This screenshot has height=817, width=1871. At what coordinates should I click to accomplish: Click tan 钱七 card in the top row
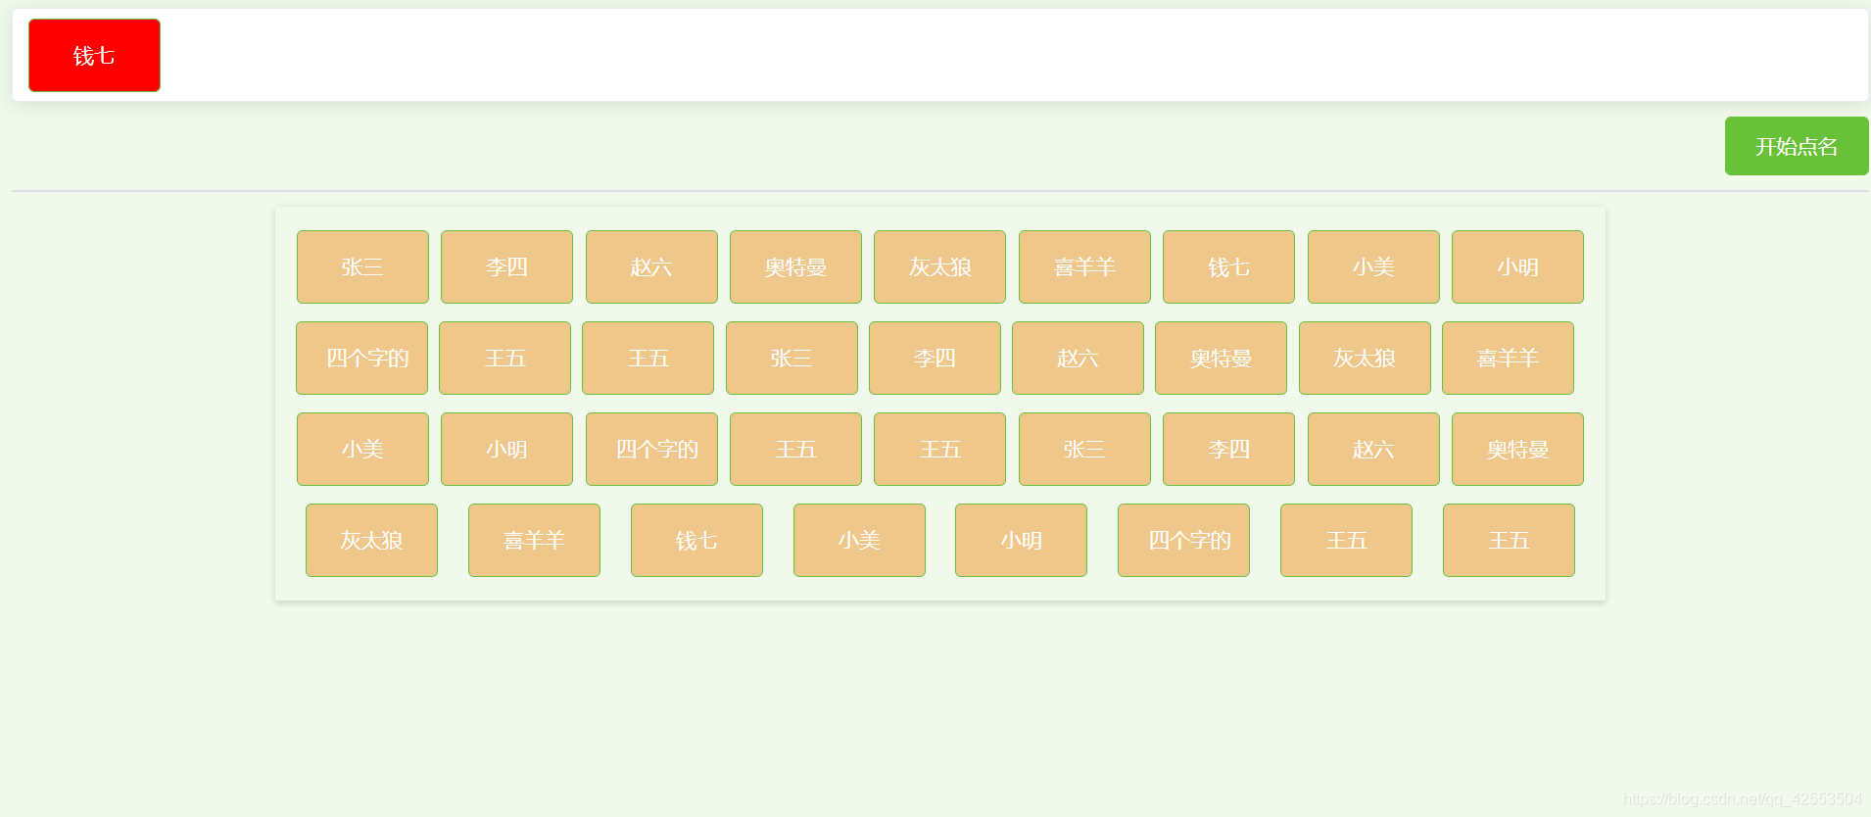1228,266
